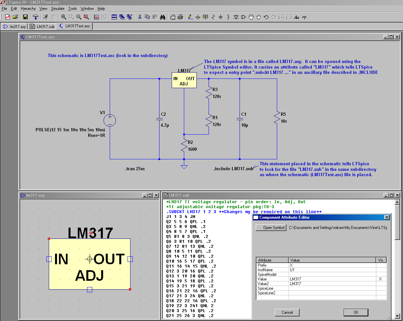Switch to the lm317.asy tab
This screenshot has width=403, height=321.
(x=14, y=27)
